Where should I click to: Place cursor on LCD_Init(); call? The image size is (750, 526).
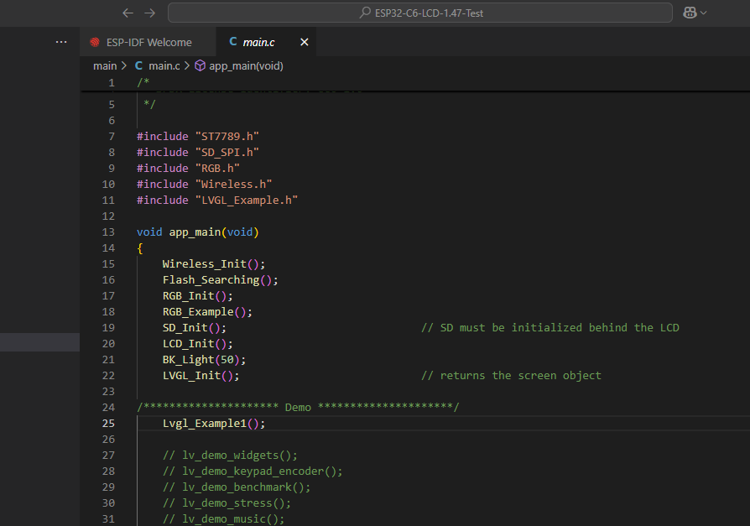[x=197, y=344]
